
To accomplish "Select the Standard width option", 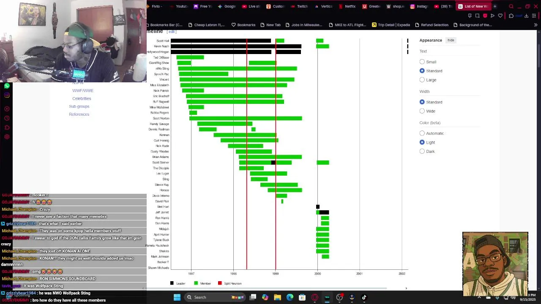I will (x=422, y=102).
